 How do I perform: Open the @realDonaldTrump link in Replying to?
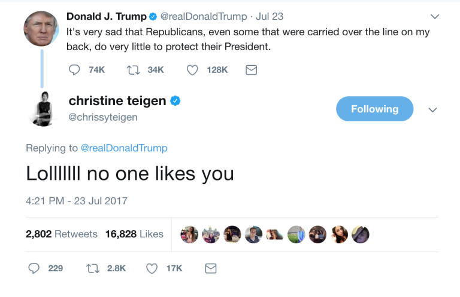(x=124, y=148)
